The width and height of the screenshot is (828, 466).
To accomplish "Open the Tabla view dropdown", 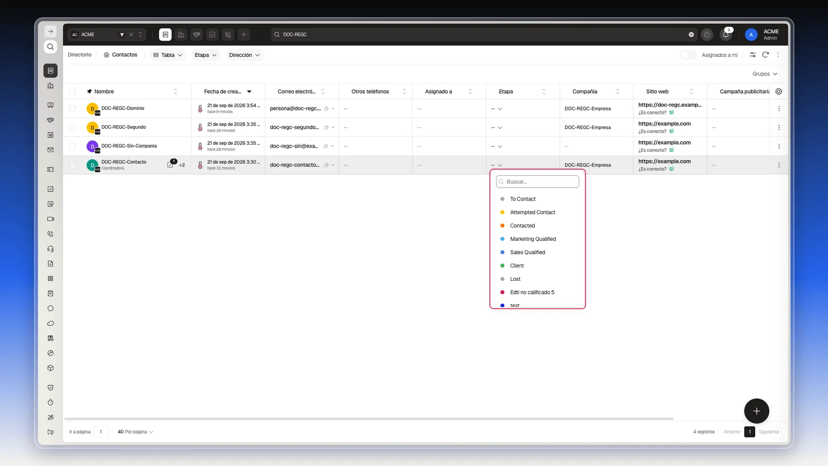I will (168, 55).
